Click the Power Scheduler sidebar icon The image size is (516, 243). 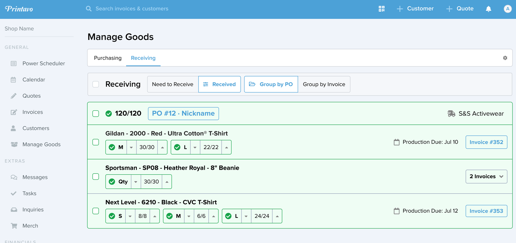(14, 64)
